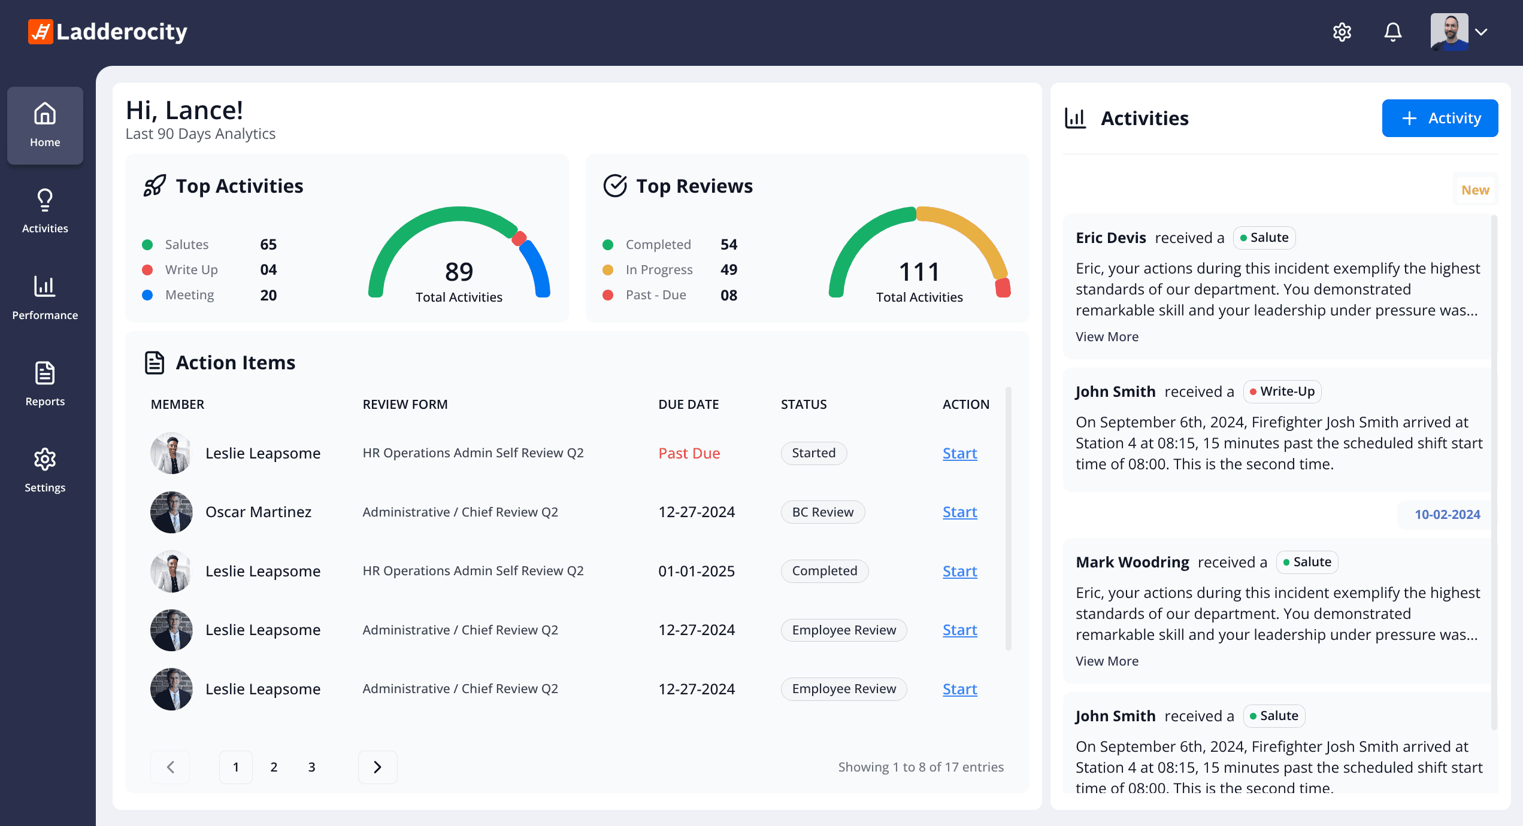Click the Action Items table scrollbar
This screenshot has height=826, width=1523.
coord(1008,518)
